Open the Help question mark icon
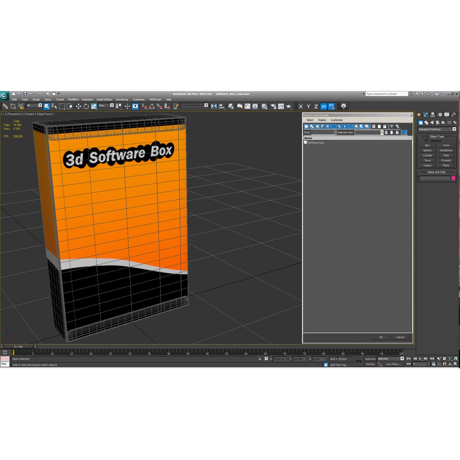This screenshot has height=460, width=460. coord(437,94)
